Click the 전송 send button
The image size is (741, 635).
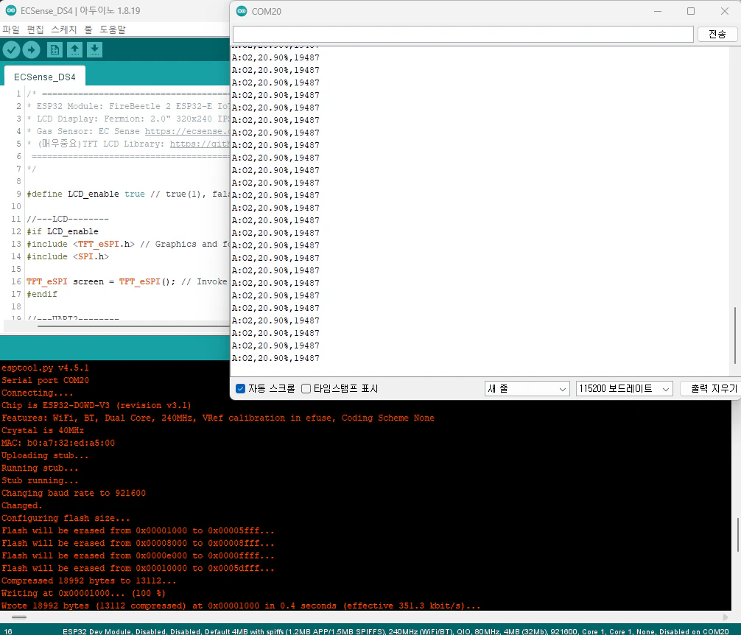point(717,34)
